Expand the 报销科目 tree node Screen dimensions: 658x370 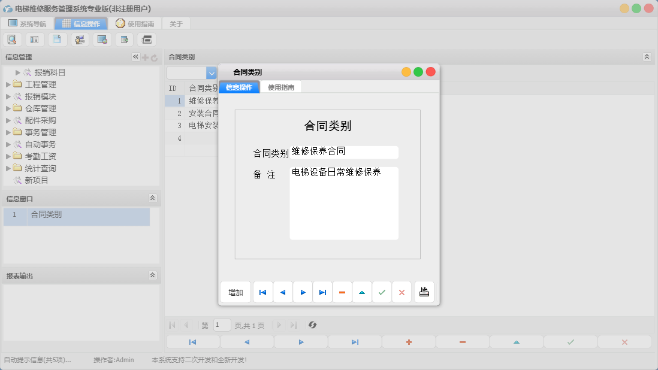(16, 72)
